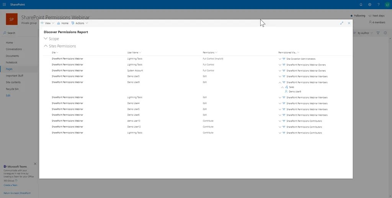Open the Actions menu in the report toolbar
Image resolution: width=392 pixels, height=198 pixels.
click(80, 23)
